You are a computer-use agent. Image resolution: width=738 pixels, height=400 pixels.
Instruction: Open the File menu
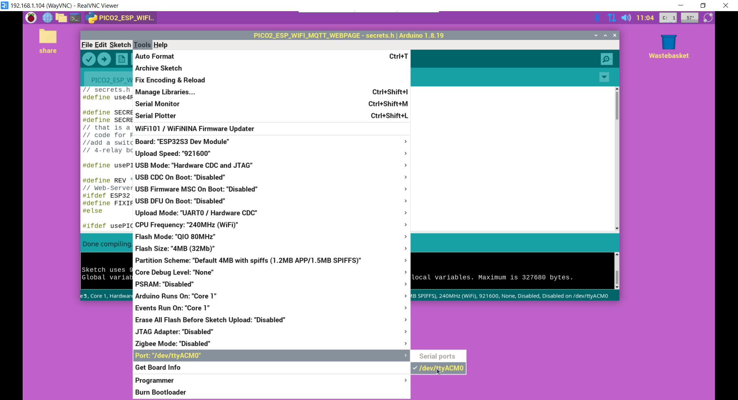point(87,45)
